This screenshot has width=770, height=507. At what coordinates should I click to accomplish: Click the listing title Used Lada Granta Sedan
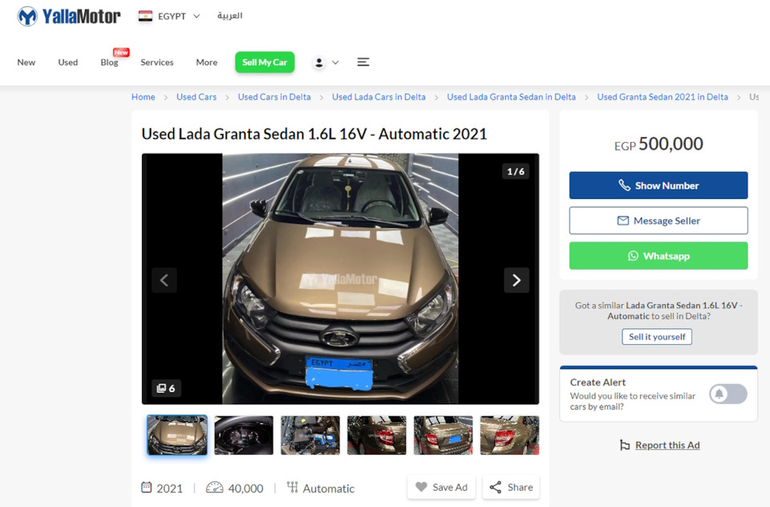click(x=314, y=134)
